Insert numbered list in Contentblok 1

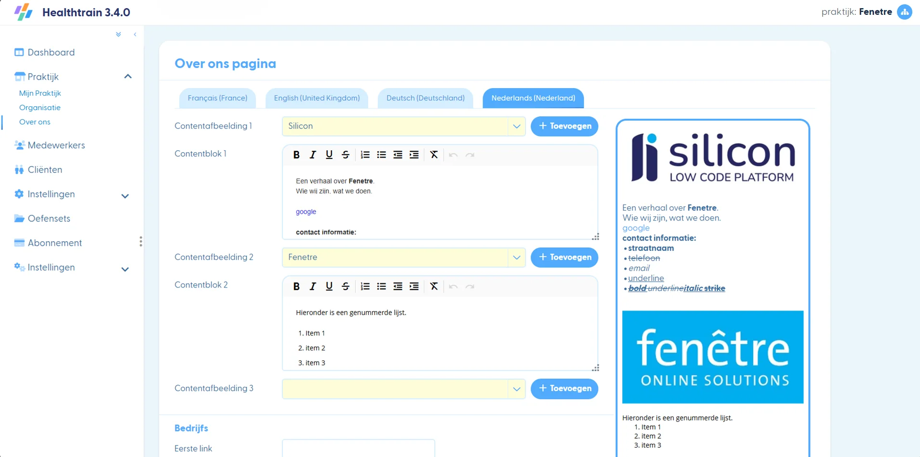point(365,155)
